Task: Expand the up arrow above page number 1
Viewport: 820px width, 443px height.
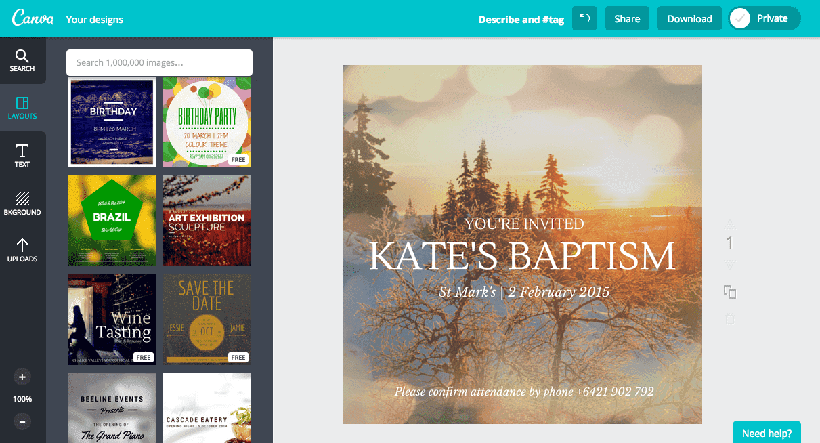Action: 729,224
